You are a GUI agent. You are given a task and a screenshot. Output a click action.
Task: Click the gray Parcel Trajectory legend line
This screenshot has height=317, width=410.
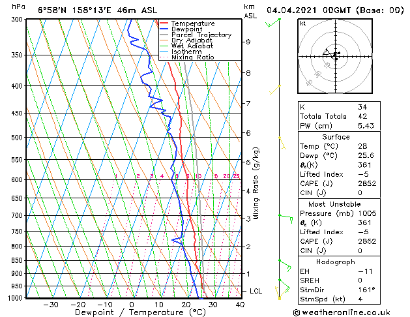pos(164,35)
